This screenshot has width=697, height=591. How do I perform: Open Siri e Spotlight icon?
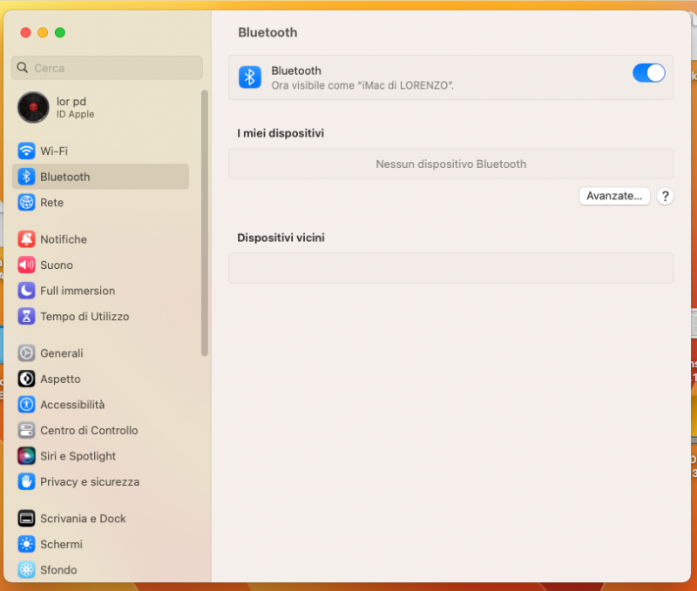(x=26, y=455)
